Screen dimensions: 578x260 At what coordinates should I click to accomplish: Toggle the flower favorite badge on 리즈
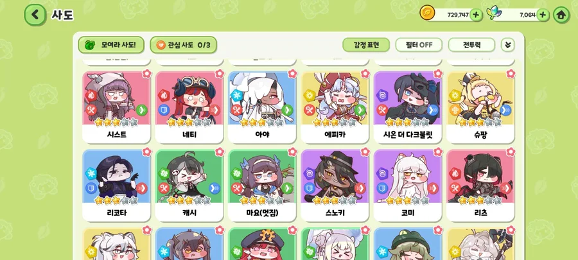(x=511, y=152)
